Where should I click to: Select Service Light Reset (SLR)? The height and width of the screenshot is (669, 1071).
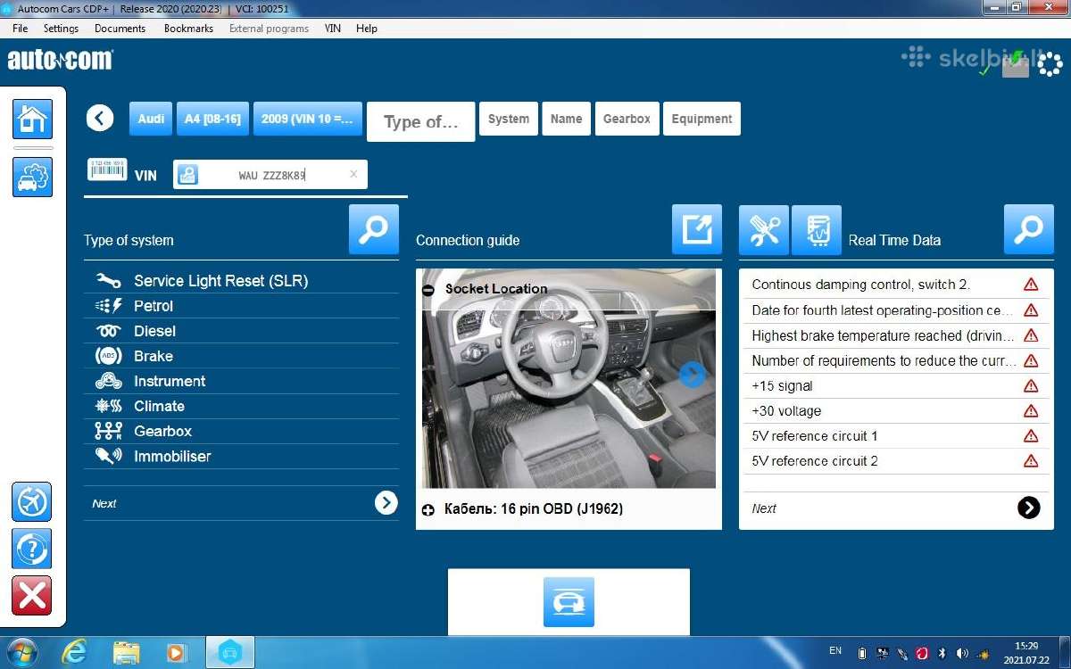pyautogui.click(x=241, y=280)
